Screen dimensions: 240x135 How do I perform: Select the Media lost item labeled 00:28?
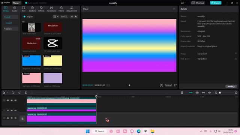pyautogui.click(x=31, y=43)
